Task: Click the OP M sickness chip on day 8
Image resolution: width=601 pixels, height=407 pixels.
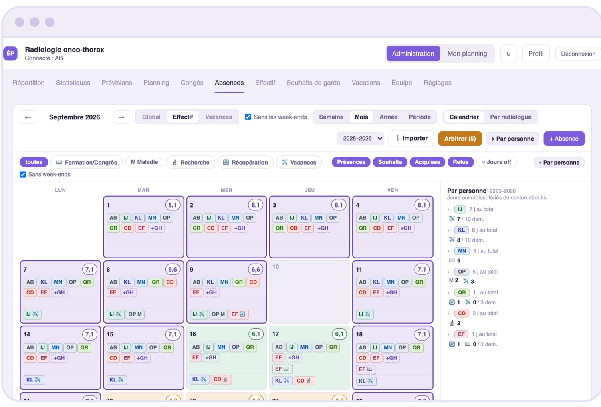Action: pyautogui.click(x=135, y=314)
